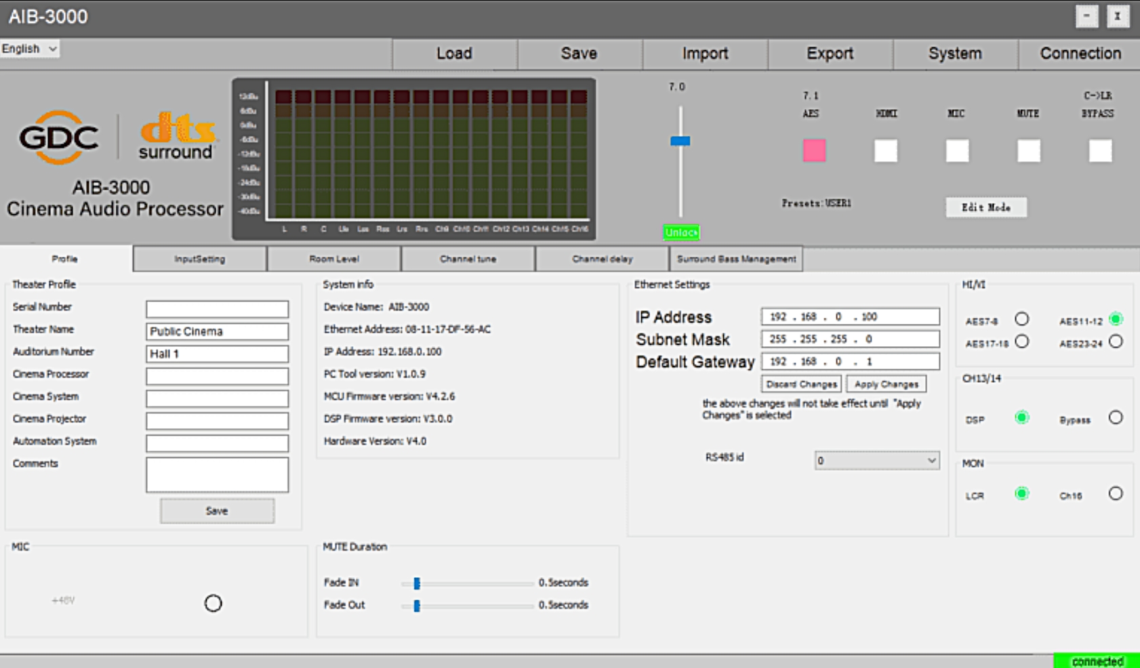Click the Serial Number field

coord(217,309)
